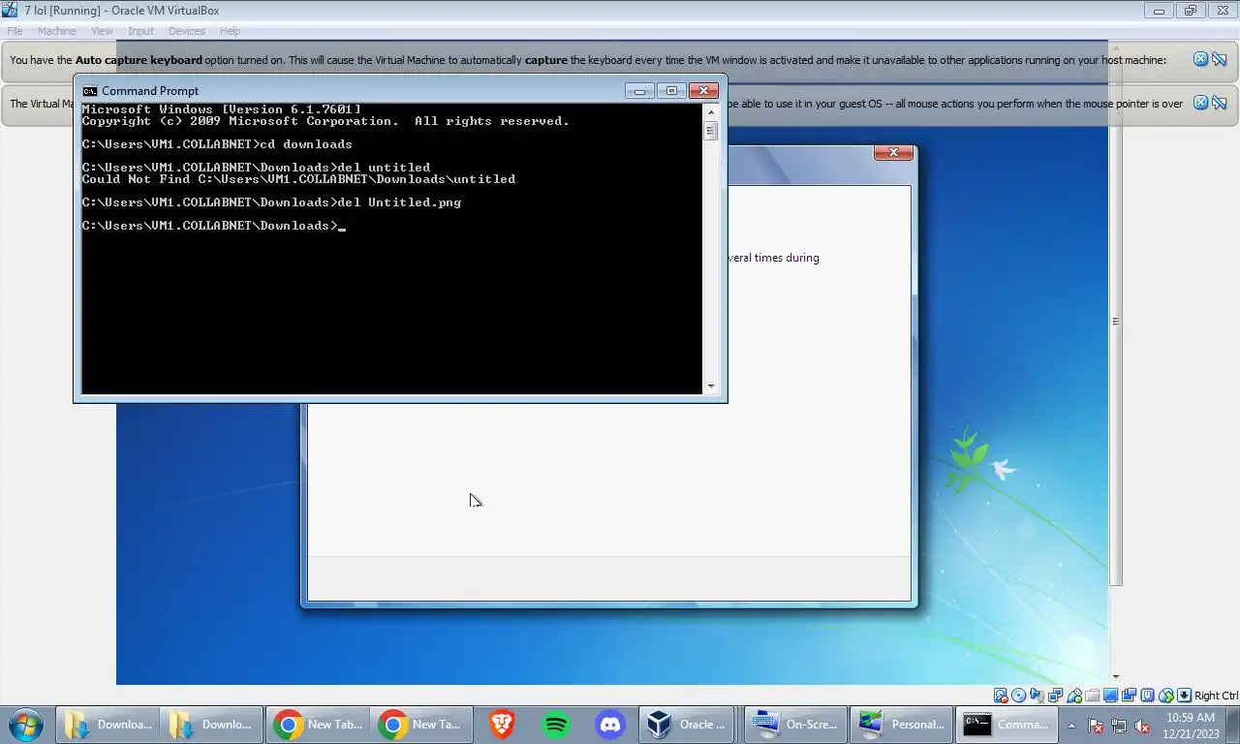The image size is (1240, 744).
Task: Click the Command Prompt scrollbar thumb
Action: coord(711,131)
